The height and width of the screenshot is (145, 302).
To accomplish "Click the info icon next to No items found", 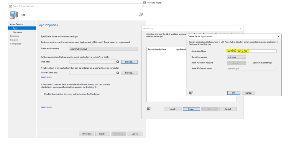I will tap(145, 2).
